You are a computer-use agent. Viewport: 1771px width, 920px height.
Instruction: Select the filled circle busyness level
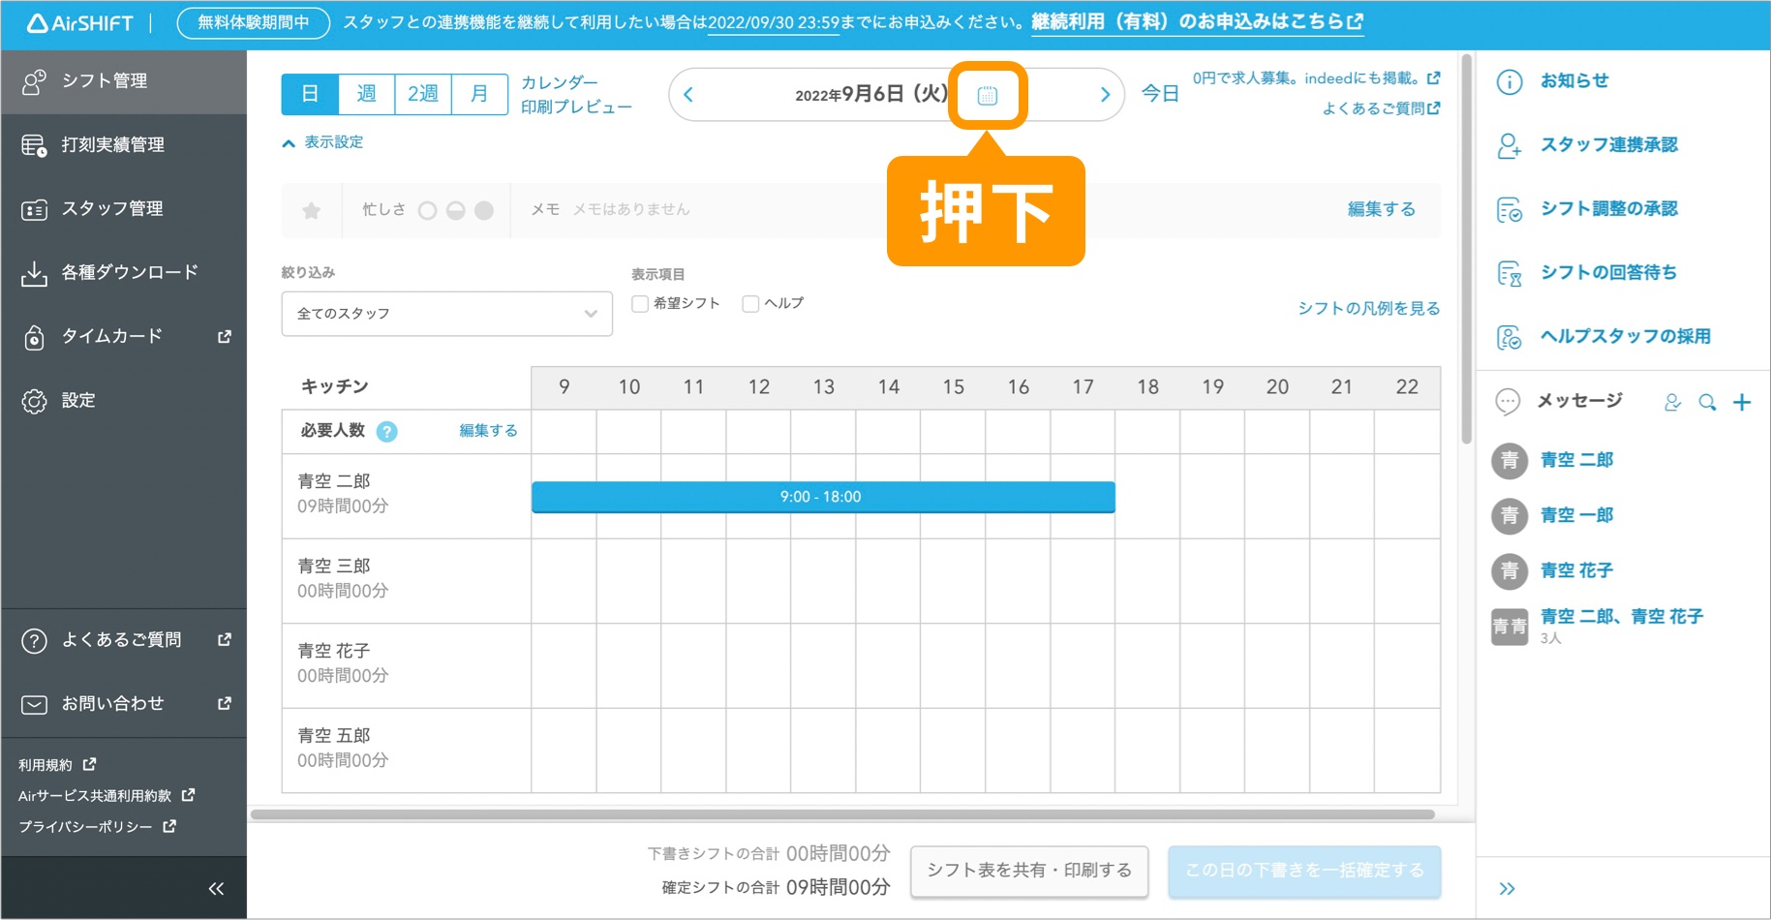pyautogui.click(x=484, y=210)
